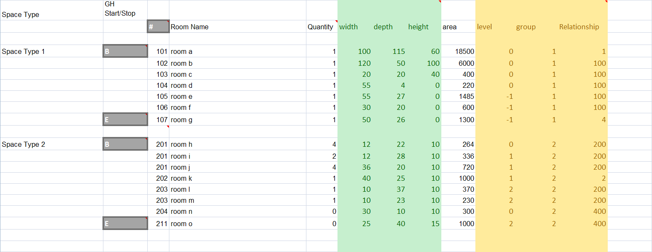Select the Quantity column header
The width and height of the screenshot is (652, 252).
pos(320,27)
